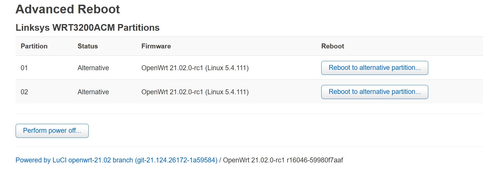Select the Linksys WRT3200ACM Partitions subtitle
The width and height of the screenshot is (483, 183).
click(88, 28)
